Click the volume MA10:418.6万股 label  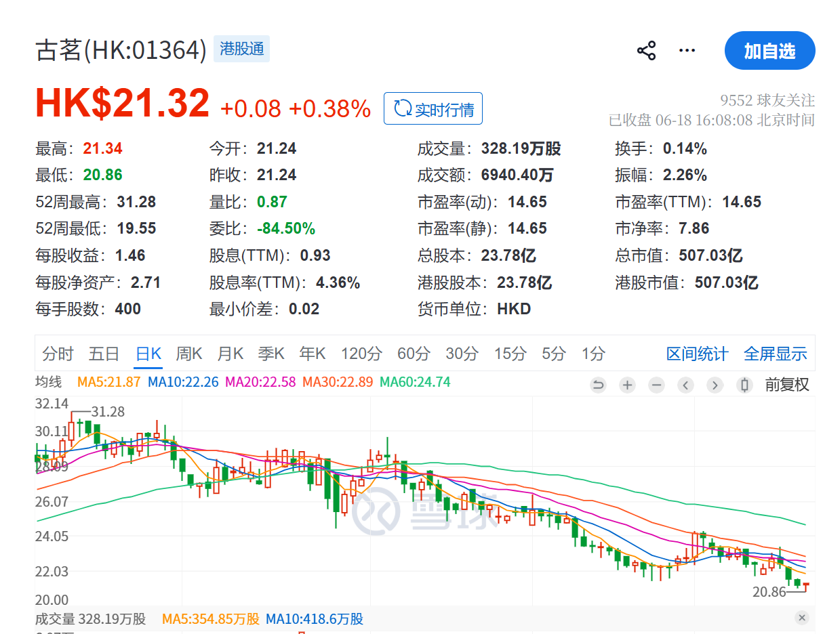coord(315,619)
